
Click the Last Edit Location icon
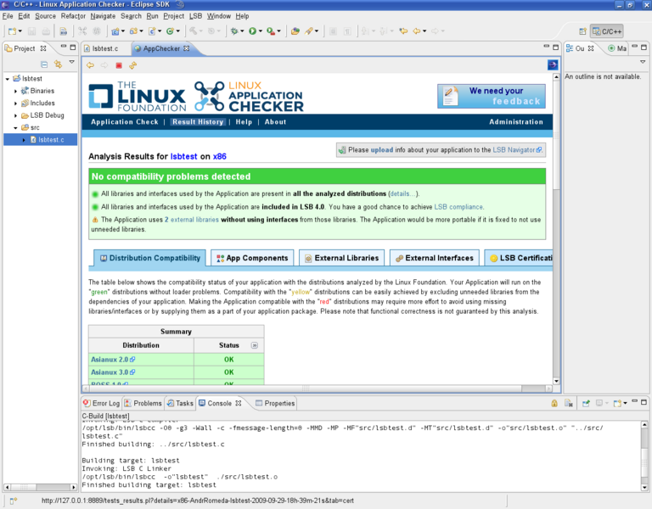pos(403,31)
